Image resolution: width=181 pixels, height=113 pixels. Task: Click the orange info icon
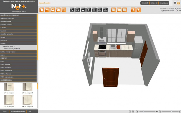click(x=133, y=10)
